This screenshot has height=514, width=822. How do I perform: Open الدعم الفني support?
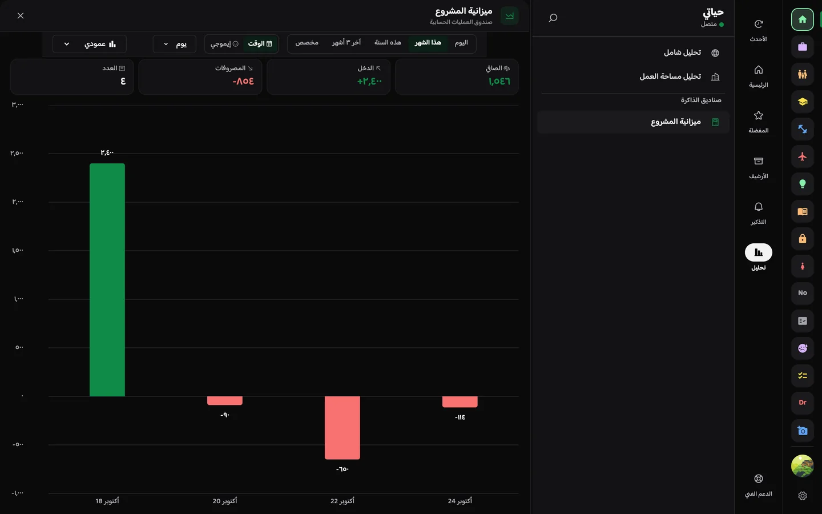(x=758, y=485)
